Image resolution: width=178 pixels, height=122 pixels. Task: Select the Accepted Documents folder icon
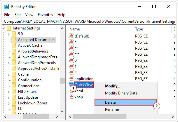14,40
